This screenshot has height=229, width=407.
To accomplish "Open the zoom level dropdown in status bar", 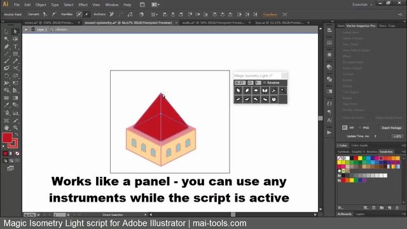I will point(38,215).
